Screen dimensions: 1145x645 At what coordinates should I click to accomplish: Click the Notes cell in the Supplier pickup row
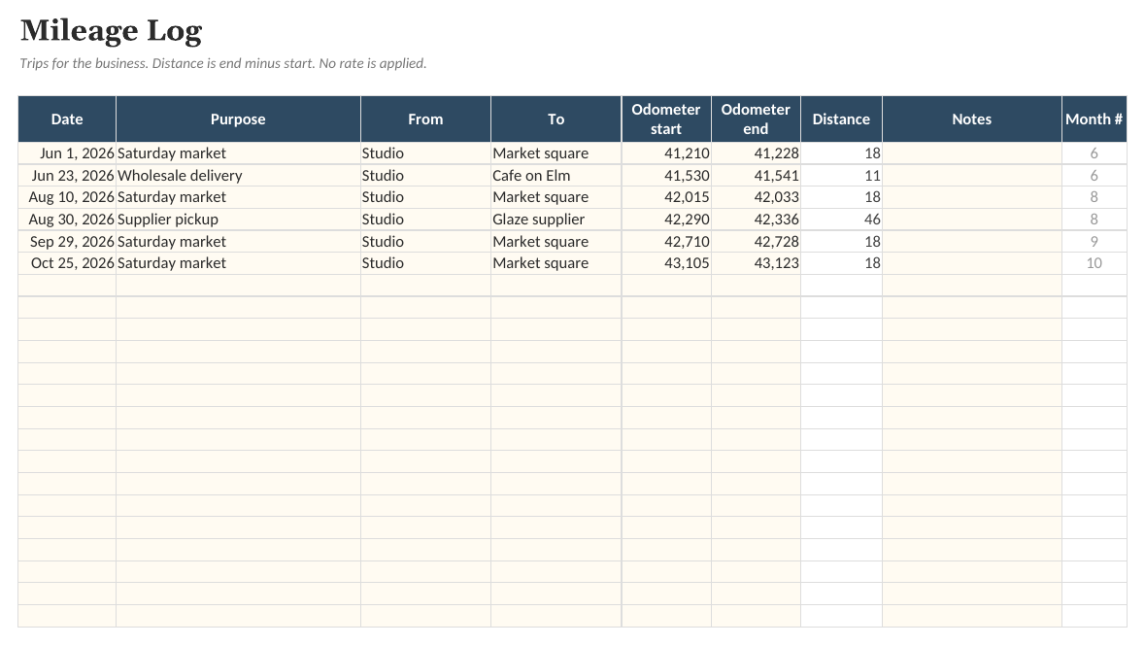click(972, 220)
